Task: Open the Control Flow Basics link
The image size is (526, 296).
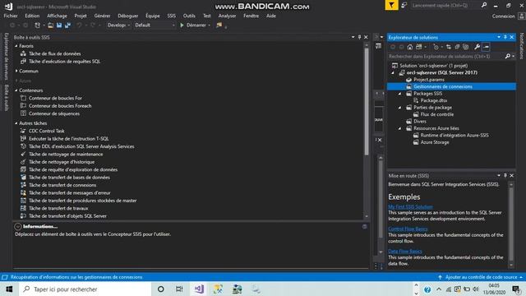Action: click(408, 229)
